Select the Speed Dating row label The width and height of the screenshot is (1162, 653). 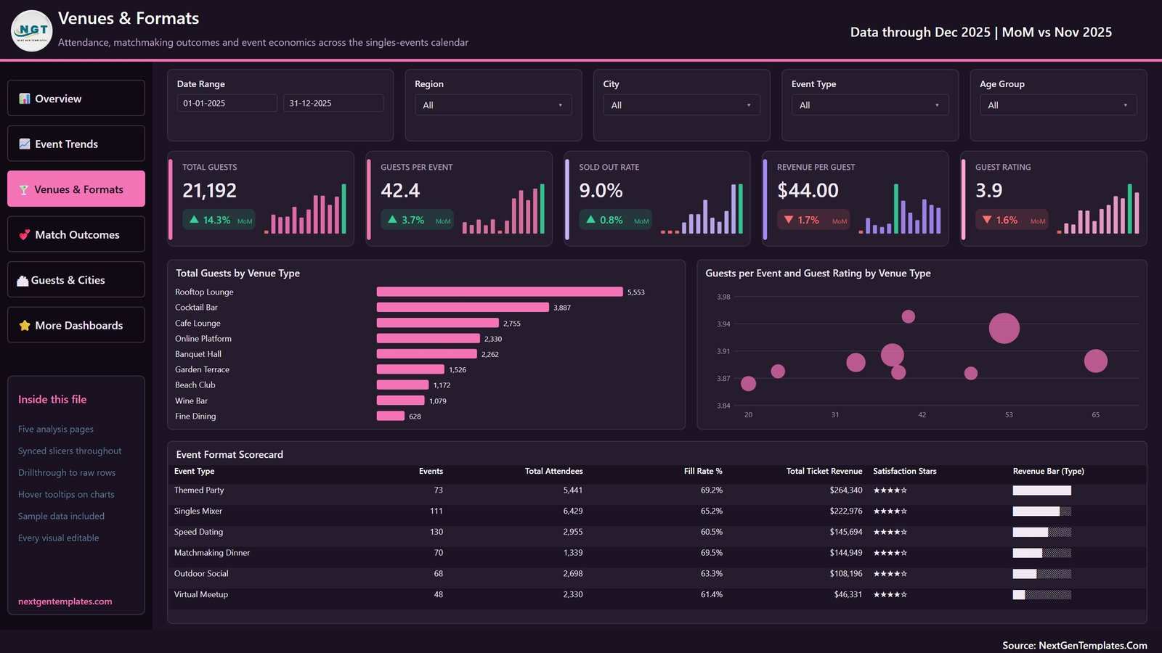point(198,532)
